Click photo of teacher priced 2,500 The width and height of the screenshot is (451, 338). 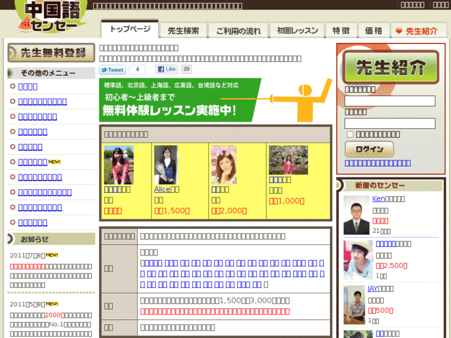click(358, 260)
